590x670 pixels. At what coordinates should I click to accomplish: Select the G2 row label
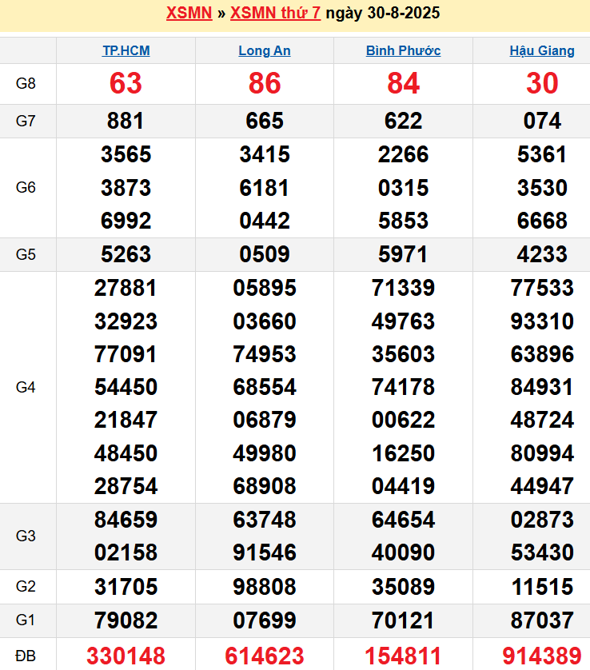click(26, 586)
